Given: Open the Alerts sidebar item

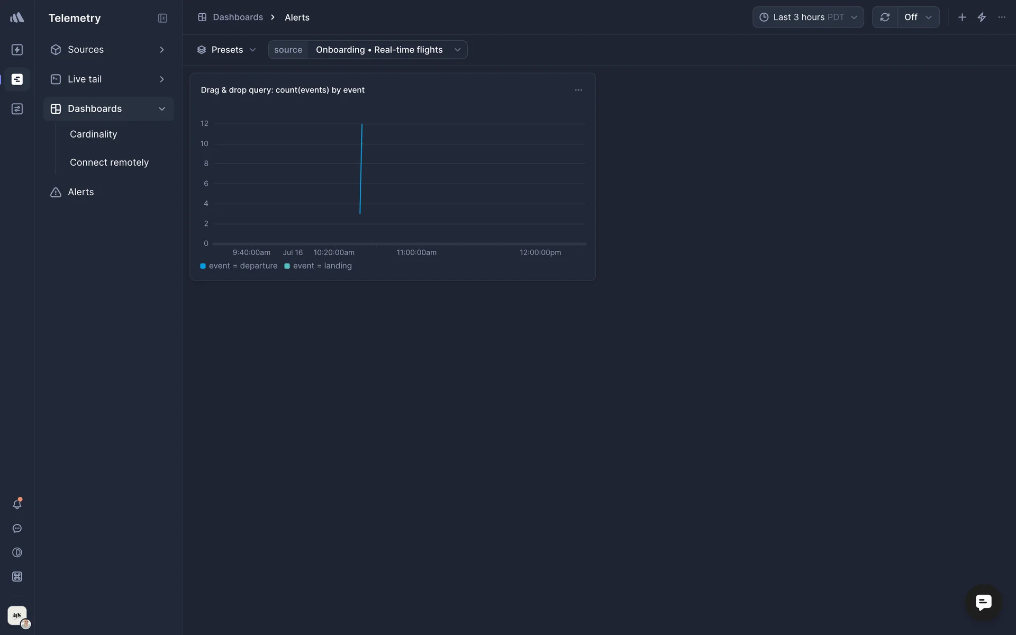Looking at the screenshot, I should pyautogui.click(x=80, y=192).
